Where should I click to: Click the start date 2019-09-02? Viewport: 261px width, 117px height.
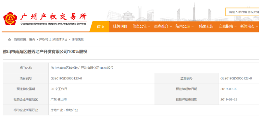click(x=229, y=89)
